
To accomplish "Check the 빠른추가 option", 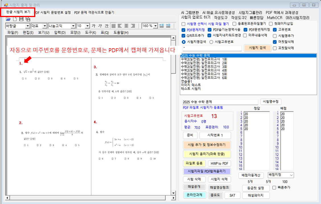I will [274, 188].
